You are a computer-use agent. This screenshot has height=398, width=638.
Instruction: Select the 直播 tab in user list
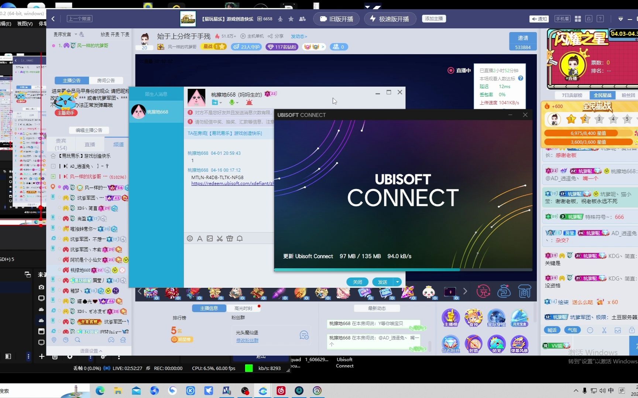pos(90,144)
